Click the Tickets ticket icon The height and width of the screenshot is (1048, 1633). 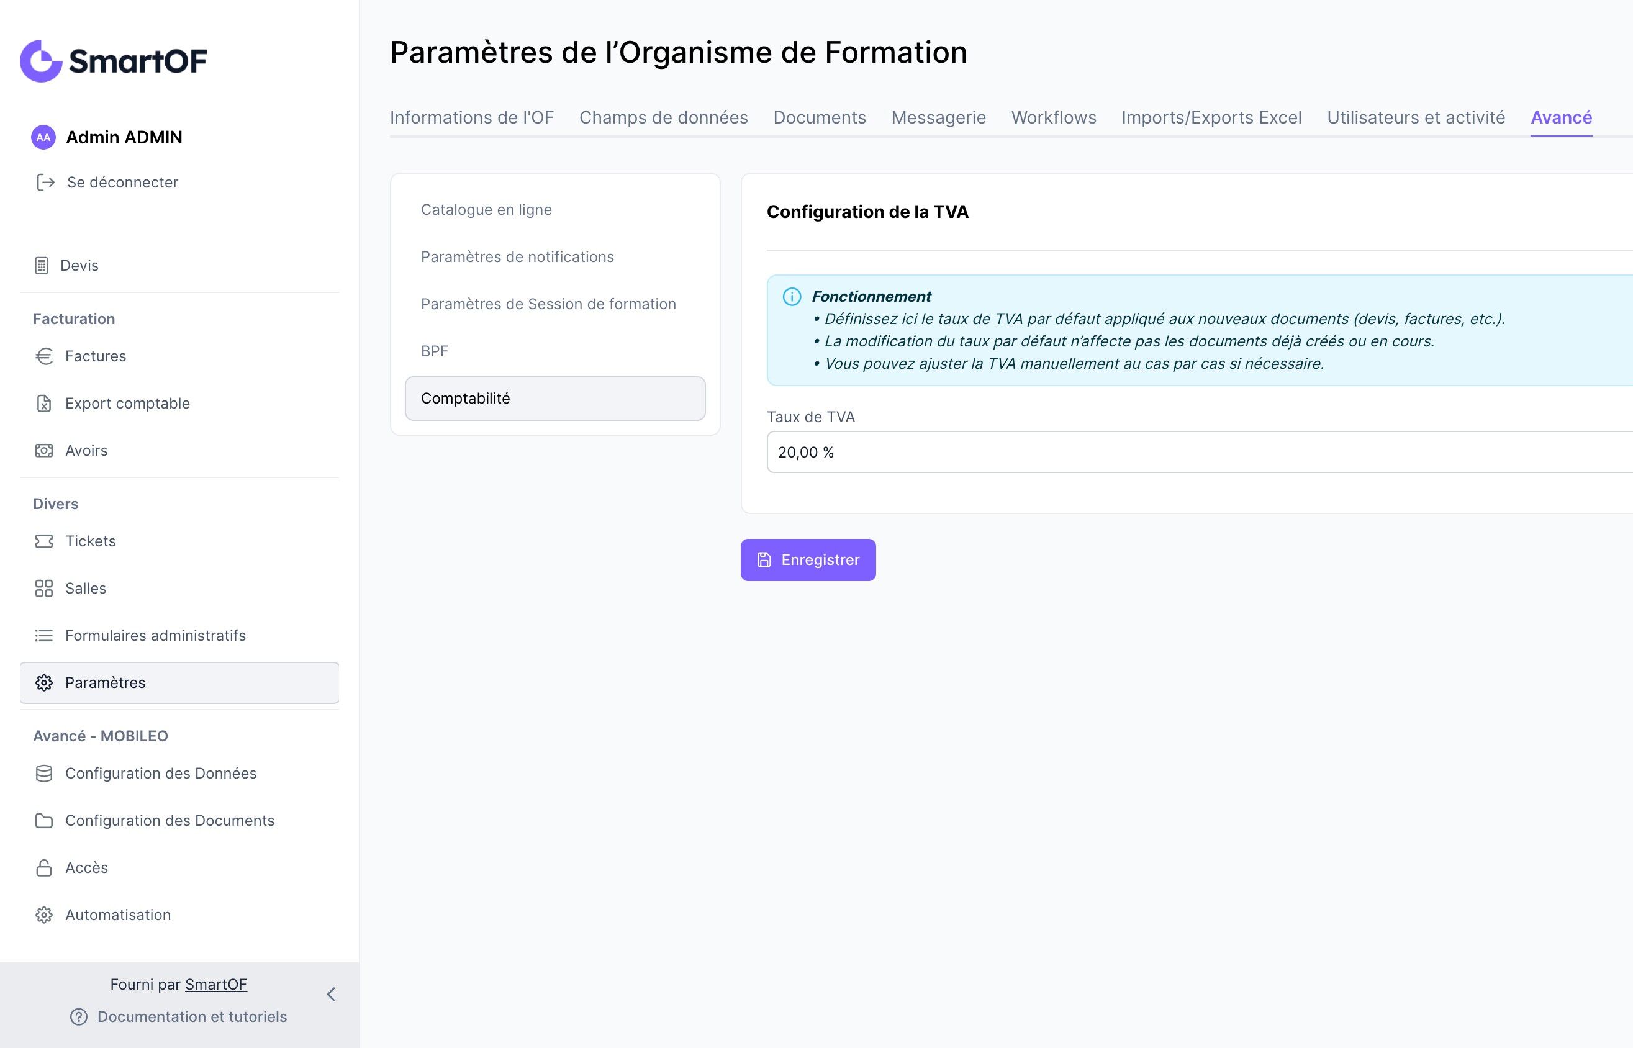[x=44, y=541]
